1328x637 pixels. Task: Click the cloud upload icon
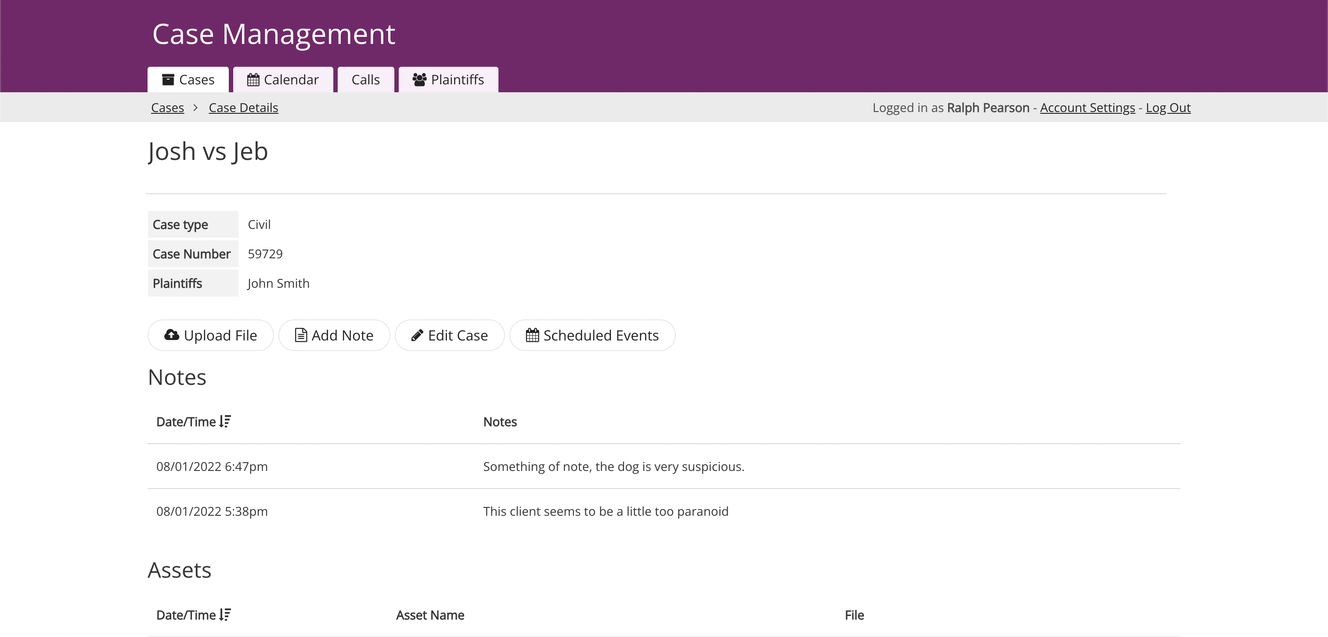[171, 335]
